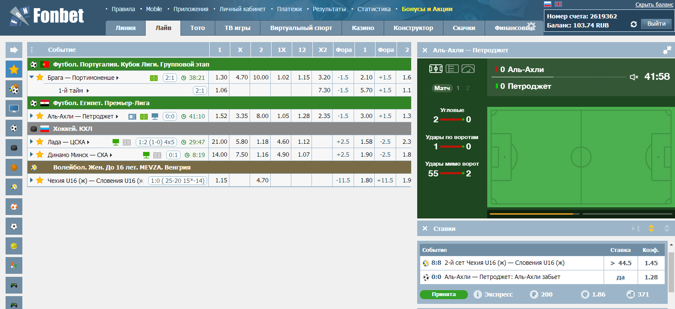Filter by football in the sidebar
675x309 pixels.
14,128
